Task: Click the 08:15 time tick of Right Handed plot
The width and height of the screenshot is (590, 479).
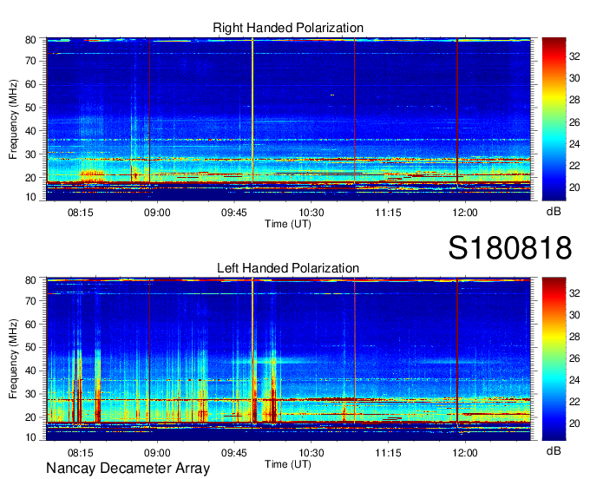Action: 80,213
